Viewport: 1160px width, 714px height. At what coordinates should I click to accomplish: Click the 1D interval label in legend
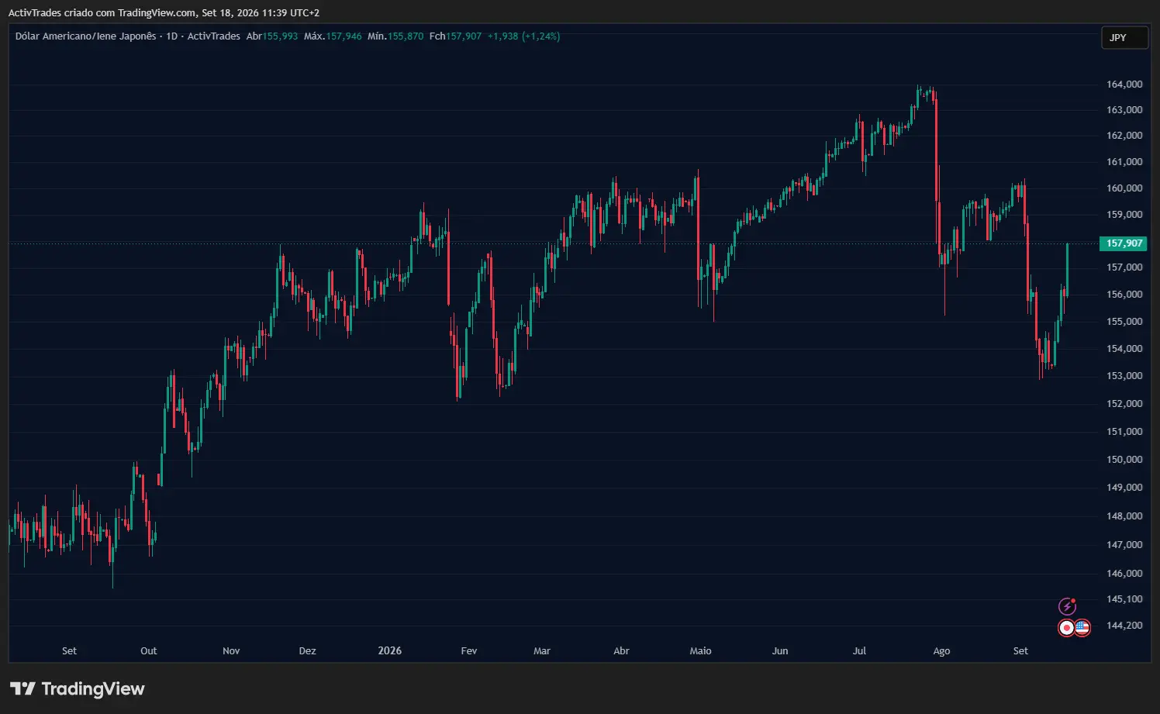[x=172, y=36]
